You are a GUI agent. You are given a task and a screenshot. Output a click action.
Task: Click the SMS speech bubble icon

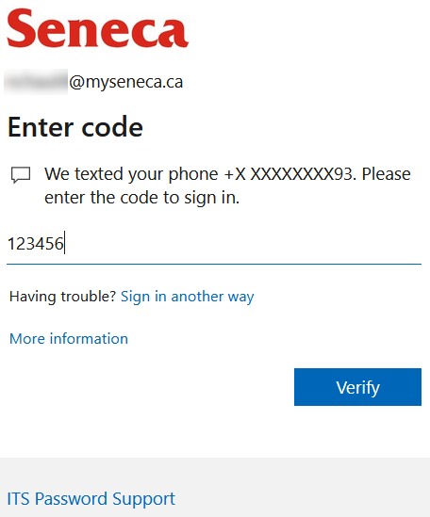[21, 175]
